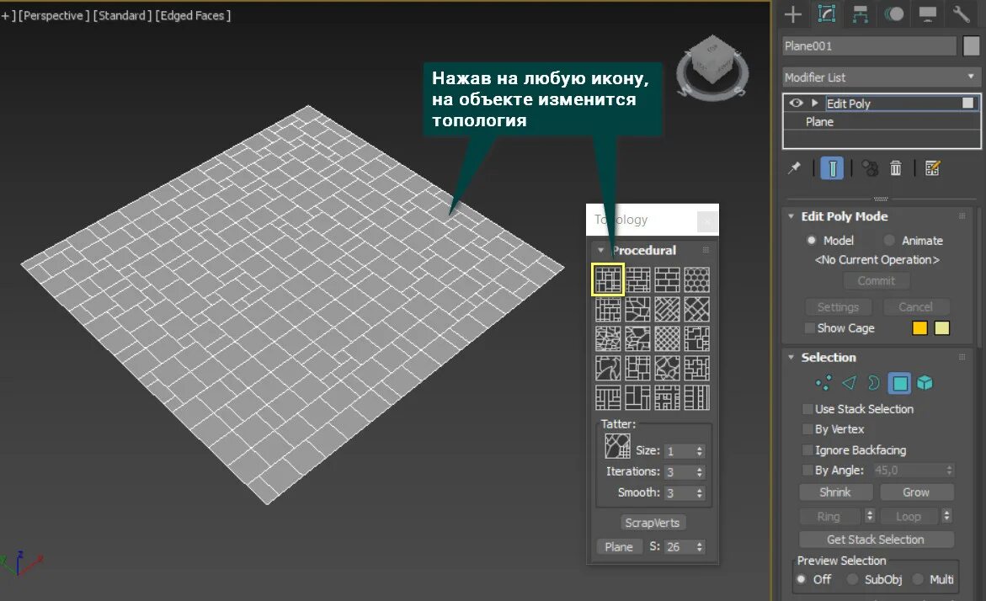
Task: Collapse the Selection rollout
Action: click(x=791, y=357)
